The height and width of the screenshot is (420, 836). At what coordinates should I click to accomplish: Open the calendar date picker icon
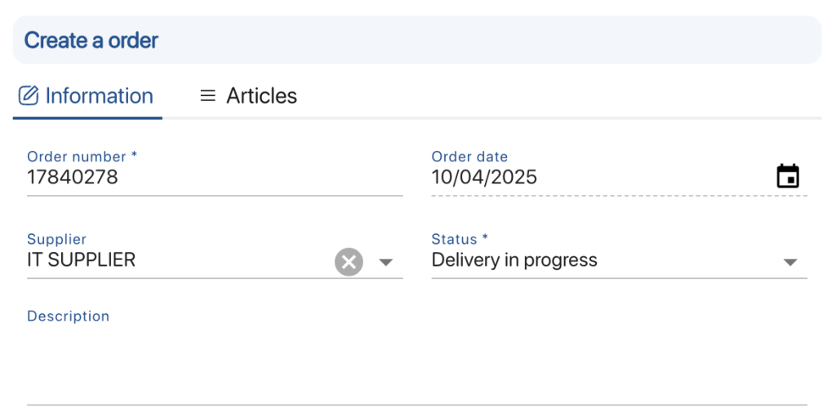[787, 176]
